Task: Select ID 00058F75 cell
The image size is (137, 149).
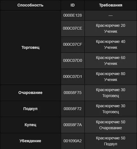Action: (x=73, y=93)
